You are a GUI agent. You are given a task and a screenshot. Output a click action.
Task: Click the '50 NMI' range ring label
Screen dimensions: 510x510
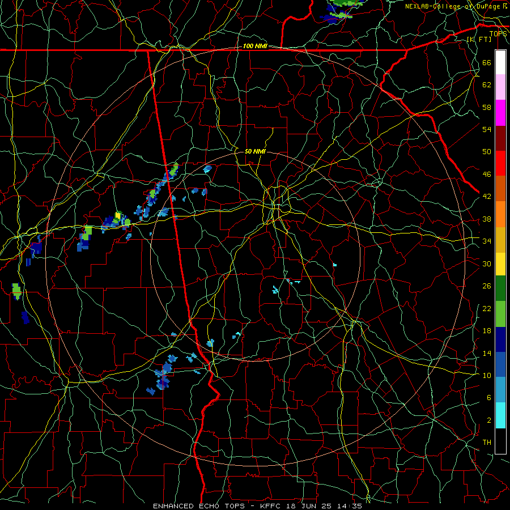(x=255, y=151)
